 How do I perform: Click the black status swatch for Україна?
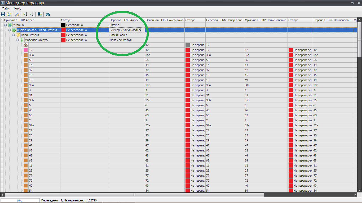(63, 25)
